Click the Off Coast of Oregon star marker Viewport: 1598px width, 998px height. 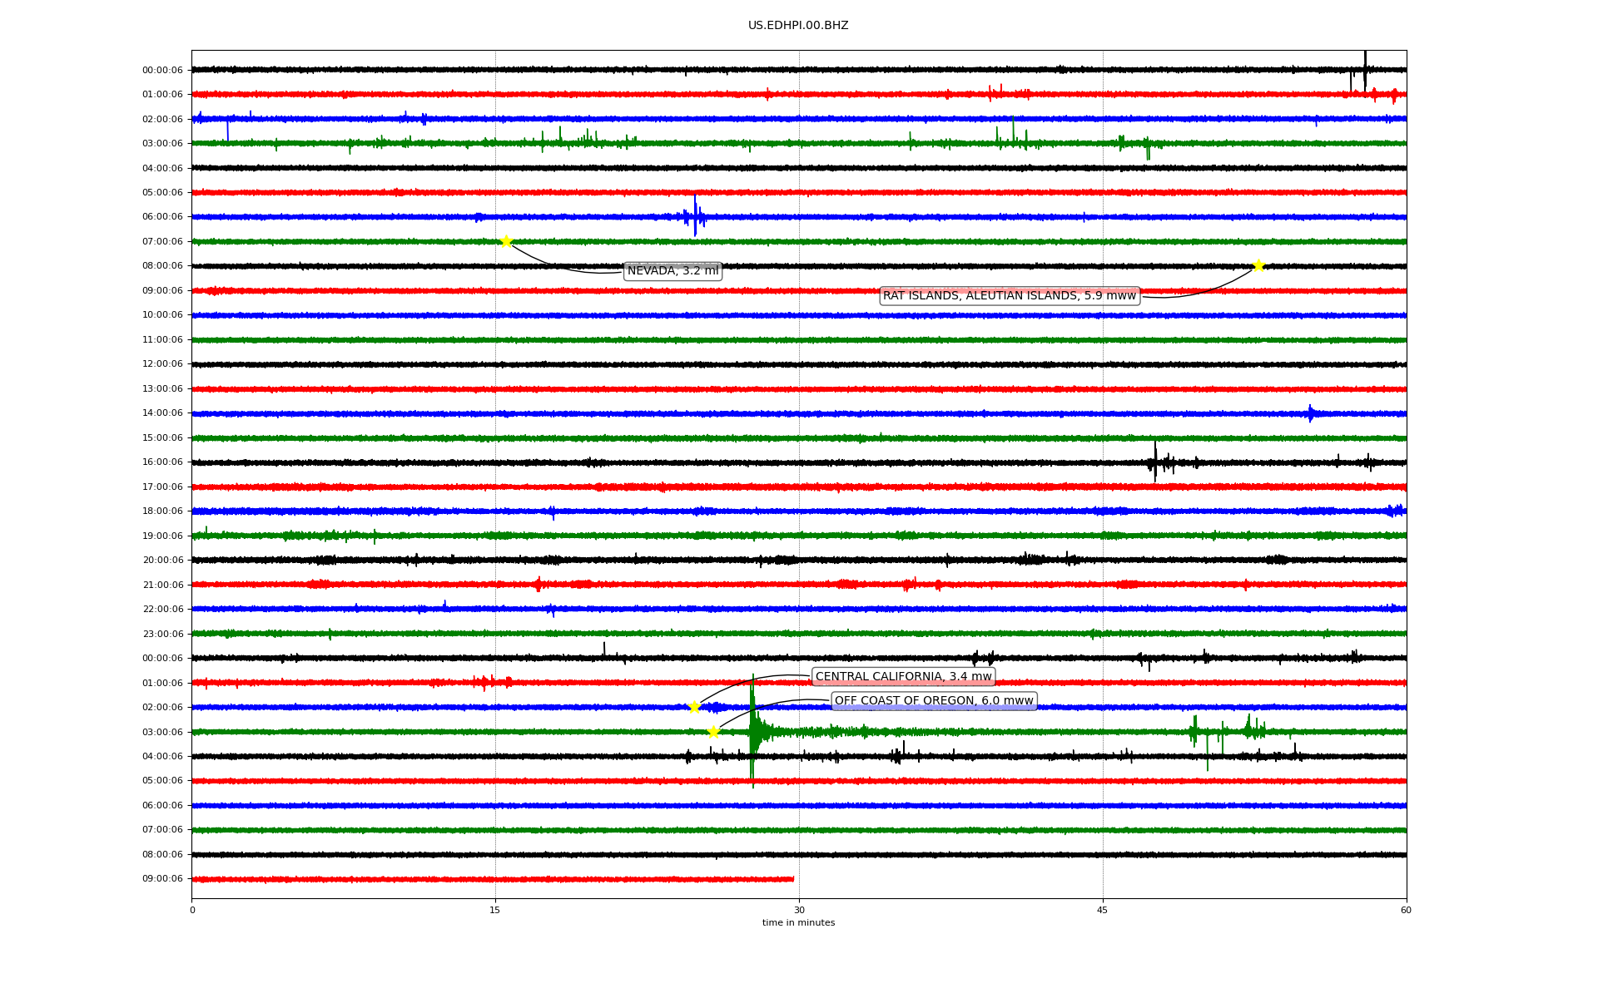[x=713, y=733]
